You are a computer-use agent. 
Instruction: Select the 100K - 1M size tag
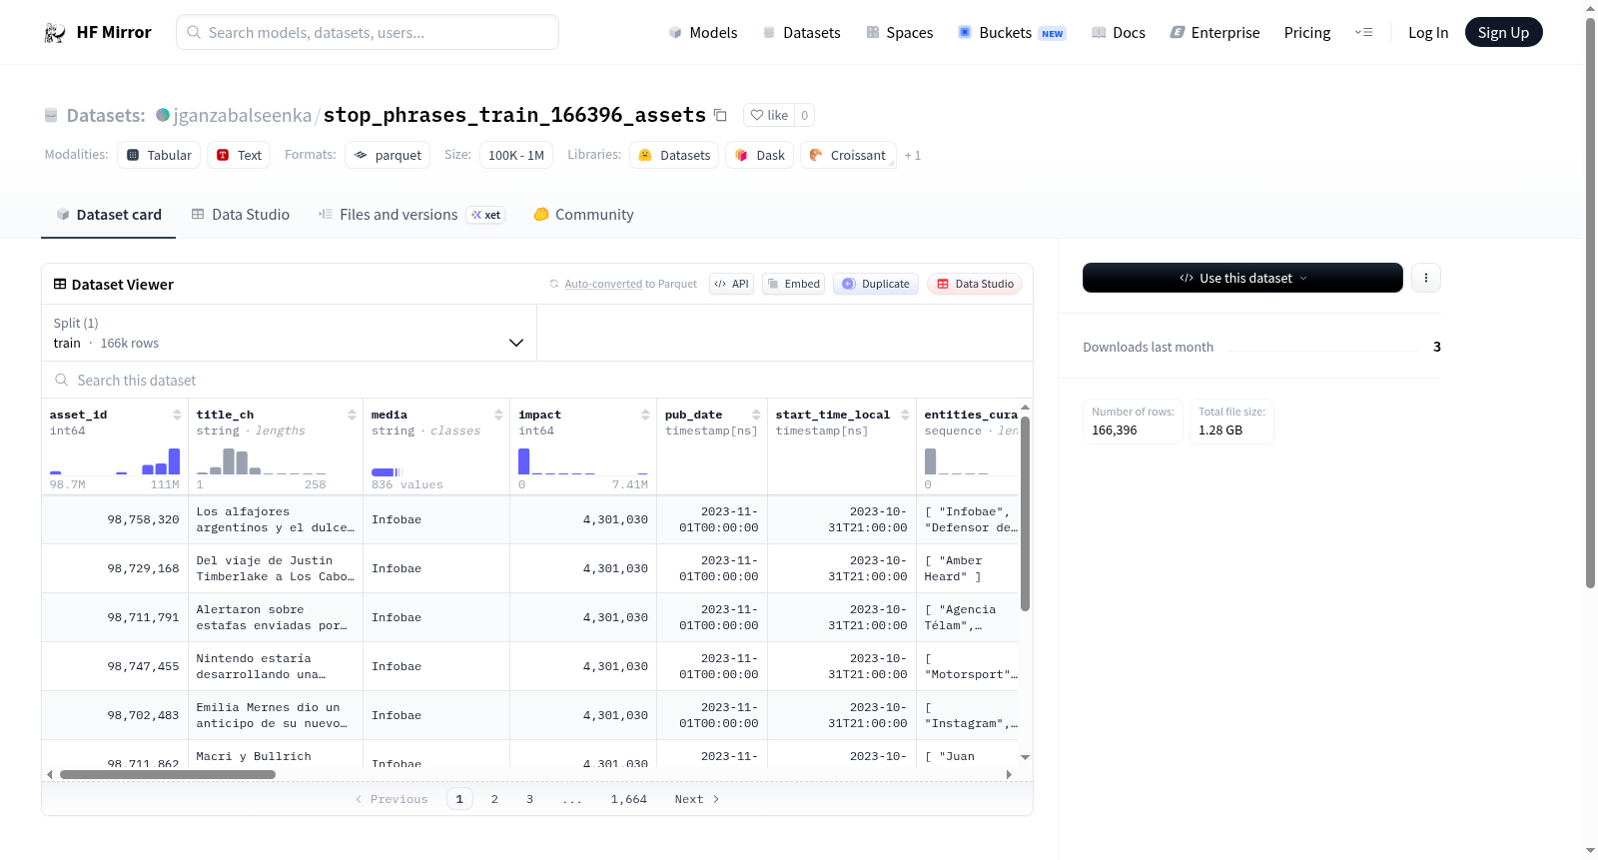coord(515,155)
